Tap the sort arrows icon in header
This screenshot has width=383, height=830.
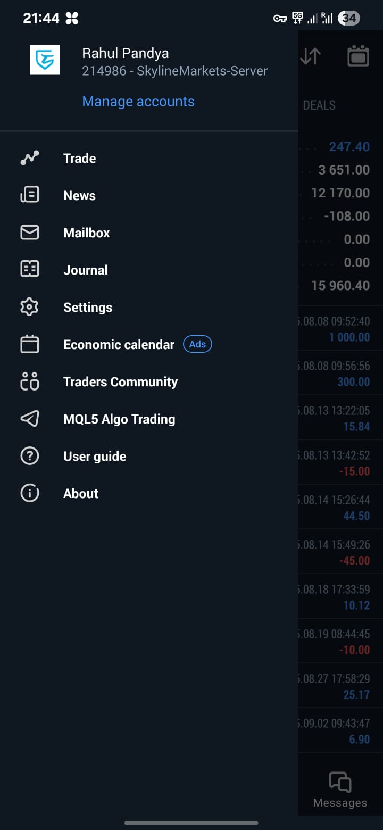click(310, 56)
